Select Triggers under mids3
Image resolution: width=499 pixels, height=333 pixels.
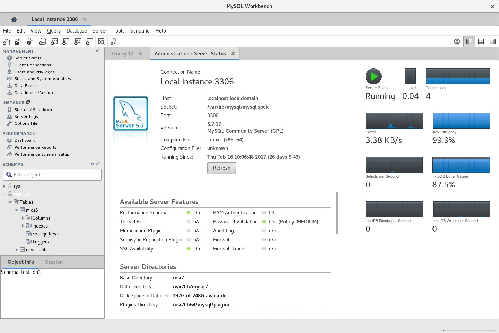point(41,242)
